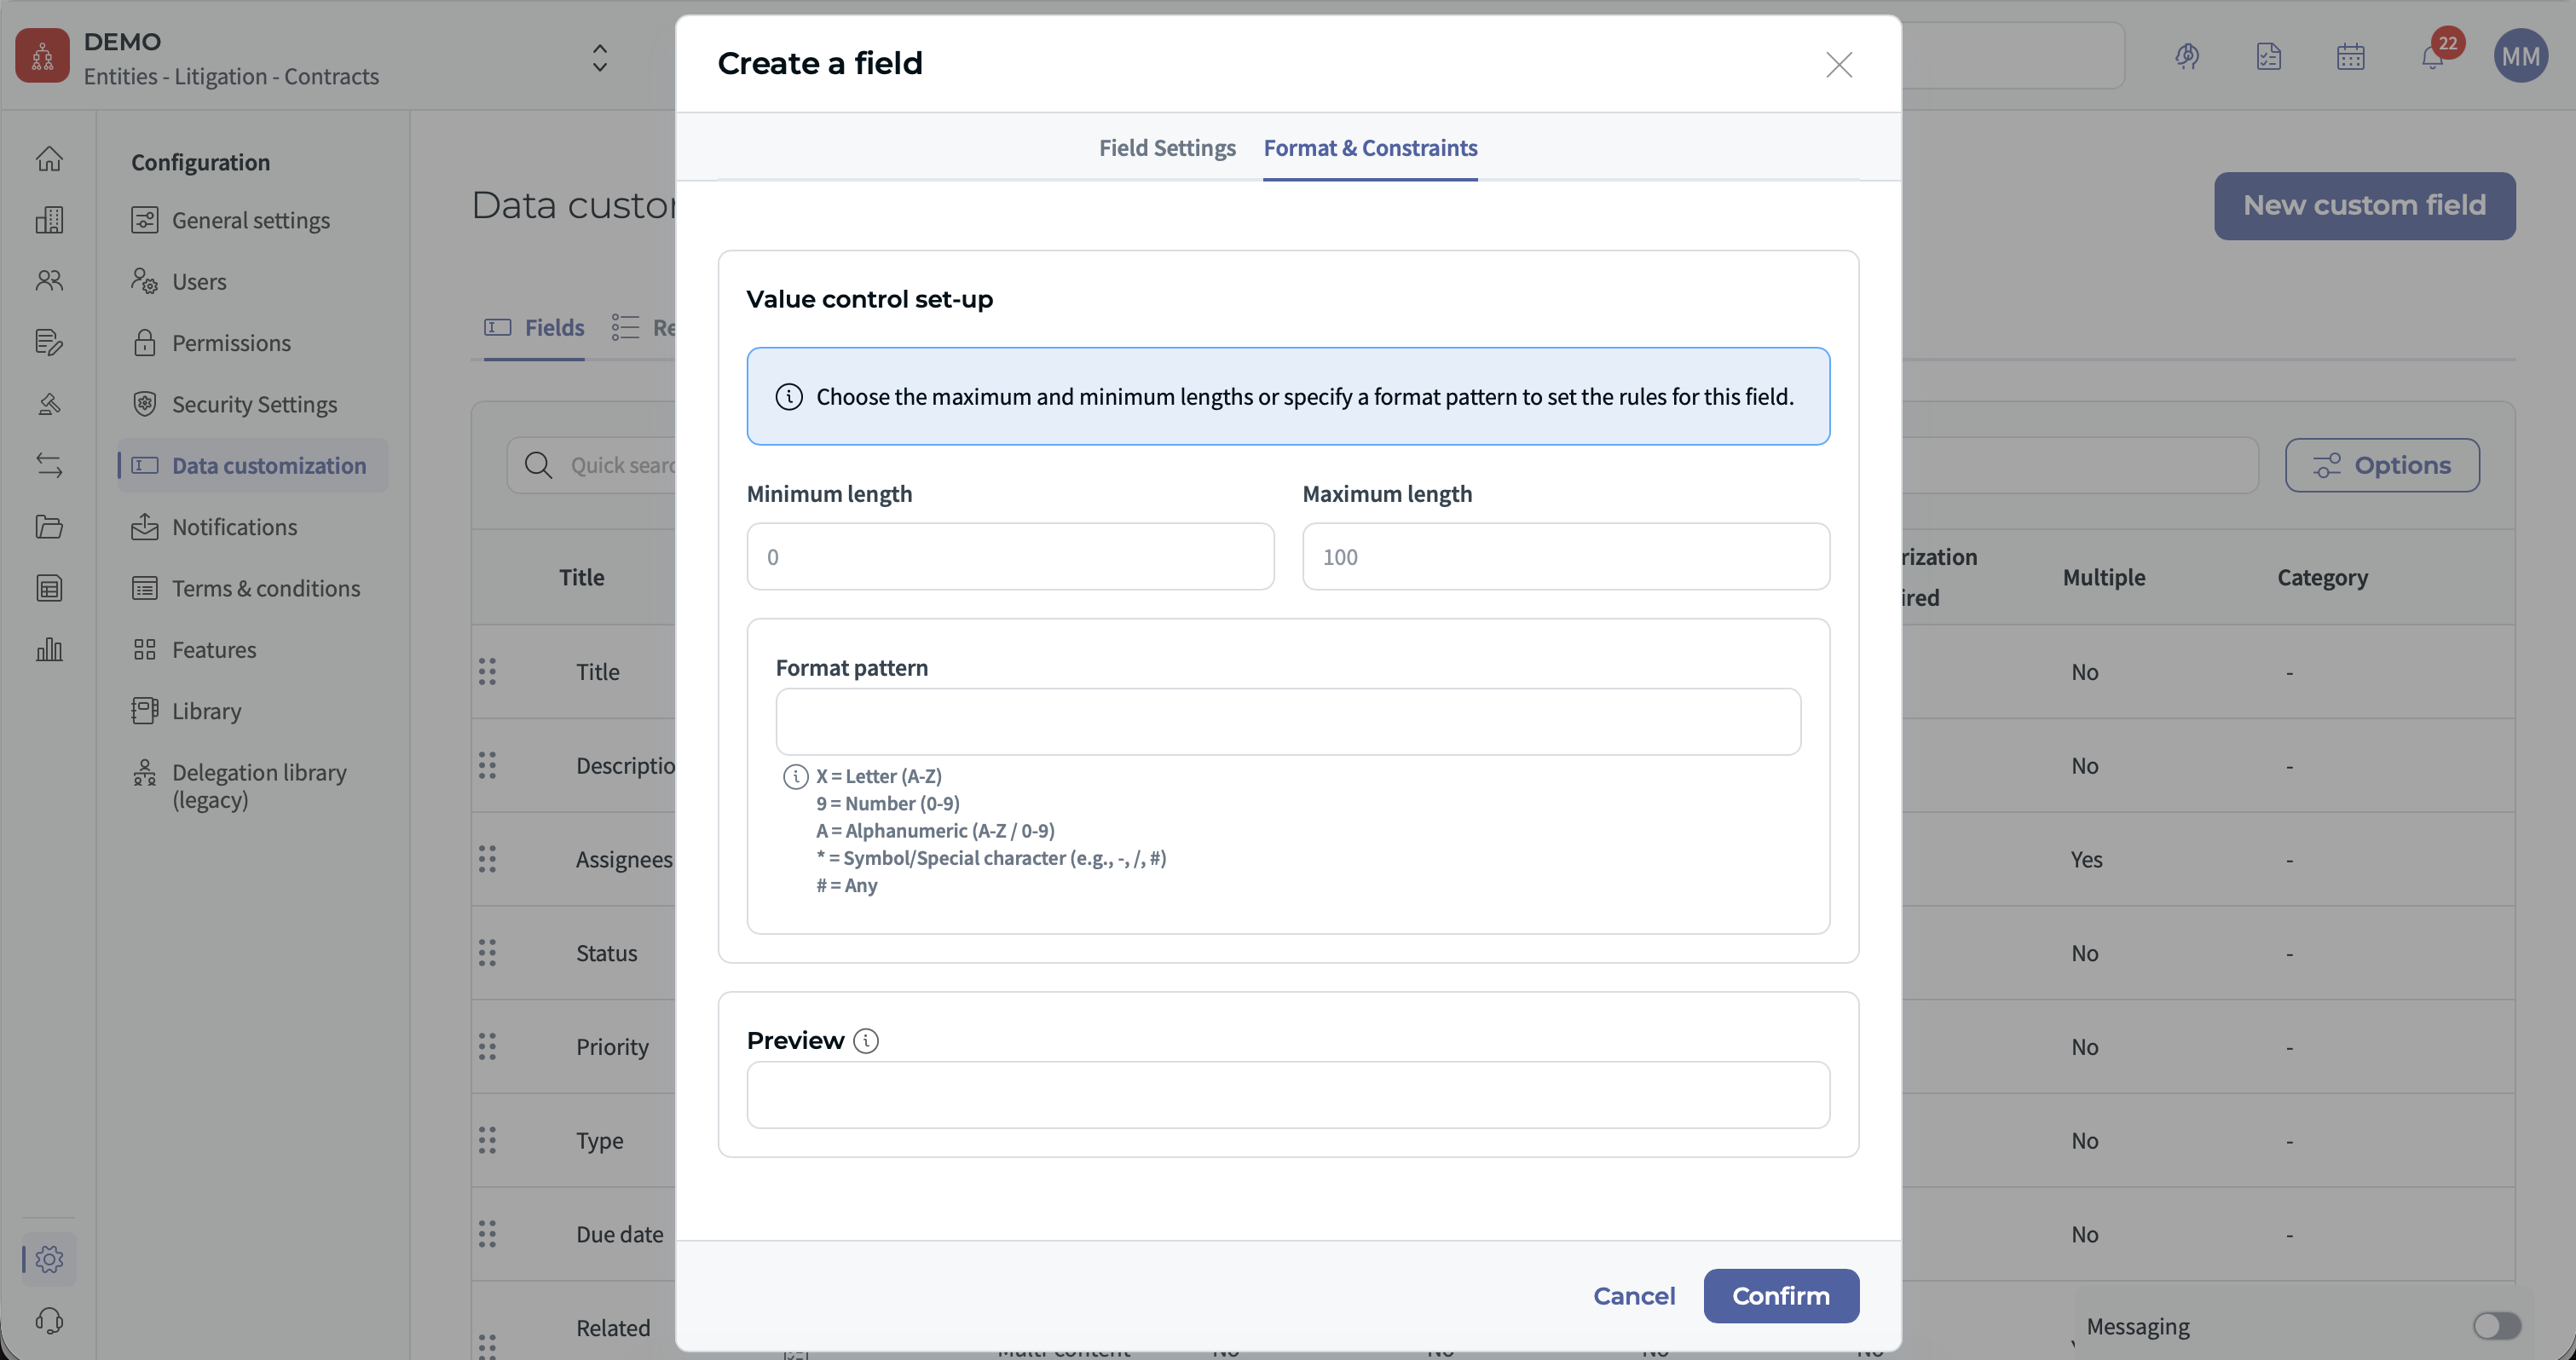The height and width of the screenshot is (1360, 2576).
Task: Open Permissions in the Configuration menu
Action: click(x=231, y=343)
